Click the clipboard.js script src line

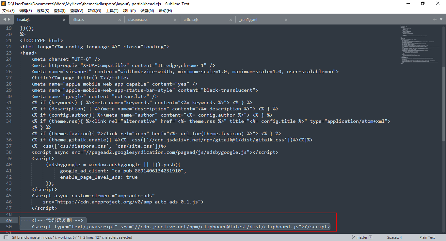point(181,227)
